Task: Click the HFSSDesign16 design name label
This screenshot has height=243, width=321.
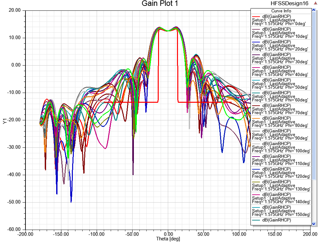Action: (289, 4)
